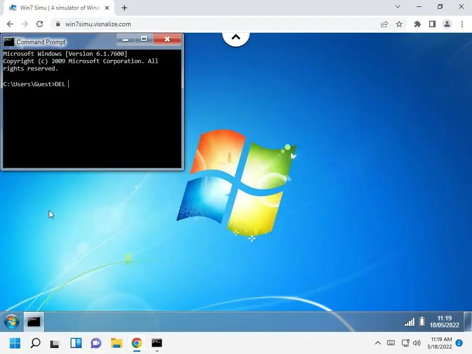The width and height of the screenshot is (472, 354).
Task: Open the Windows 11 terminal taskbar icon
Action: point(157,343)
